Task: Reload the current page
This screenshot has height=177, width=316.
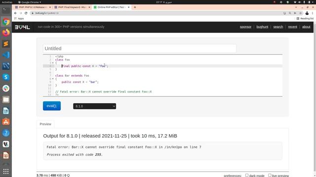Action: (26, 13)
